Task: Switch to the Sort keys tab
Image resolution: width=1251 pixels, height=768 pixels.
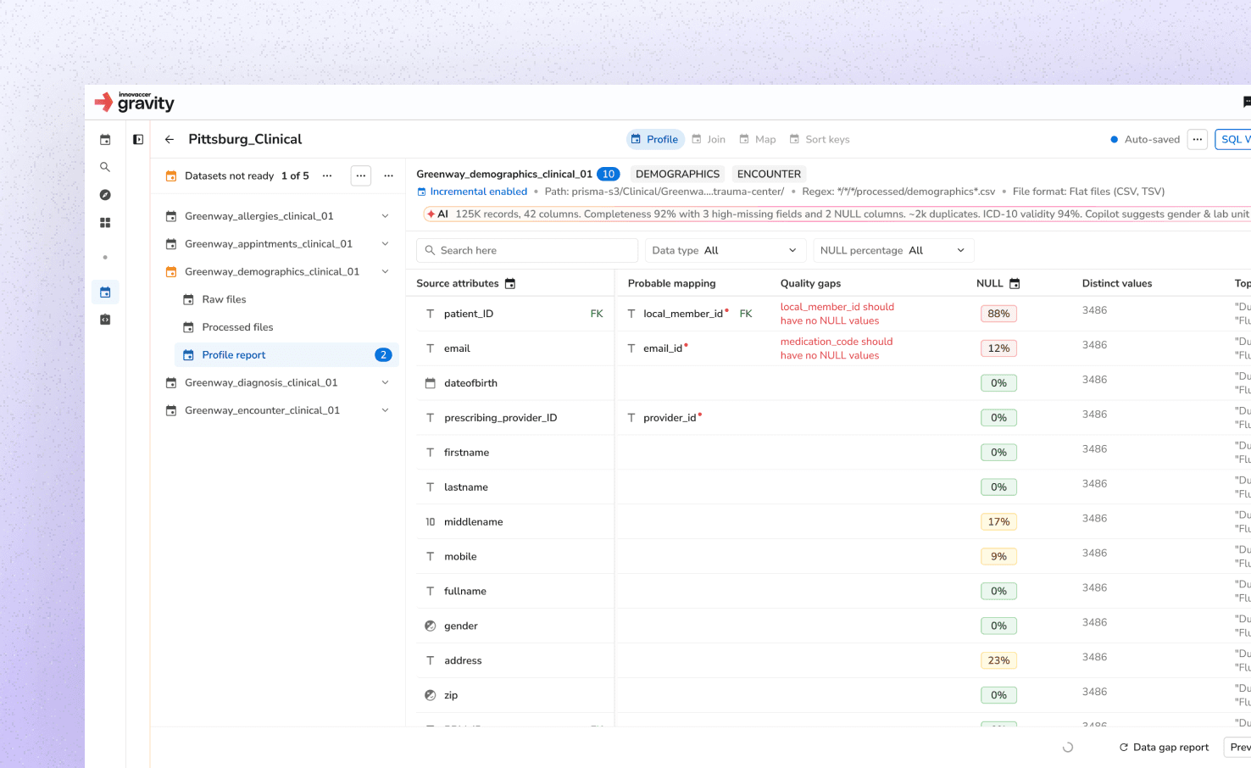Action: pyautogui.click(x=820, y=140)
